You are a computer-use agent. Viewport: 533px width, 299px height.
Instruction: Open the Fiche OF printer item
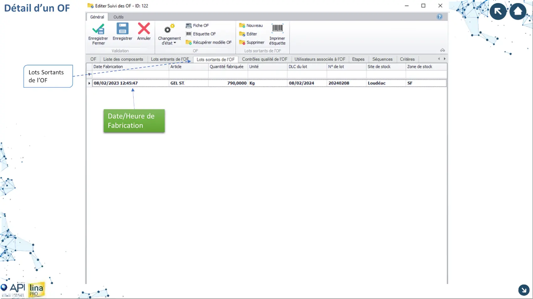[197, 26]
